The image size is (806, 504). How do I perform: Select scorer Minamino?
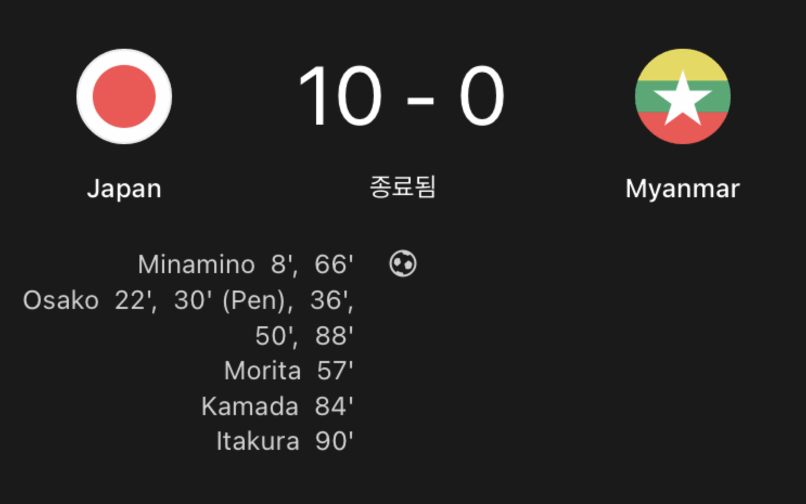pyautogui.click(x=196, y=264)
